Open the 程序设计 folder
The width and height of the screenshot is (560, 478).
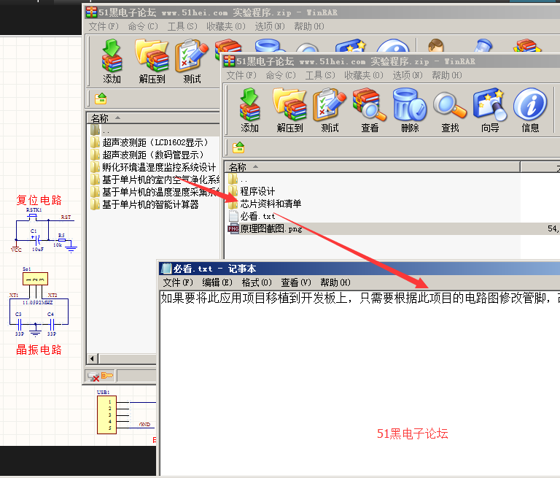point(257,191)
